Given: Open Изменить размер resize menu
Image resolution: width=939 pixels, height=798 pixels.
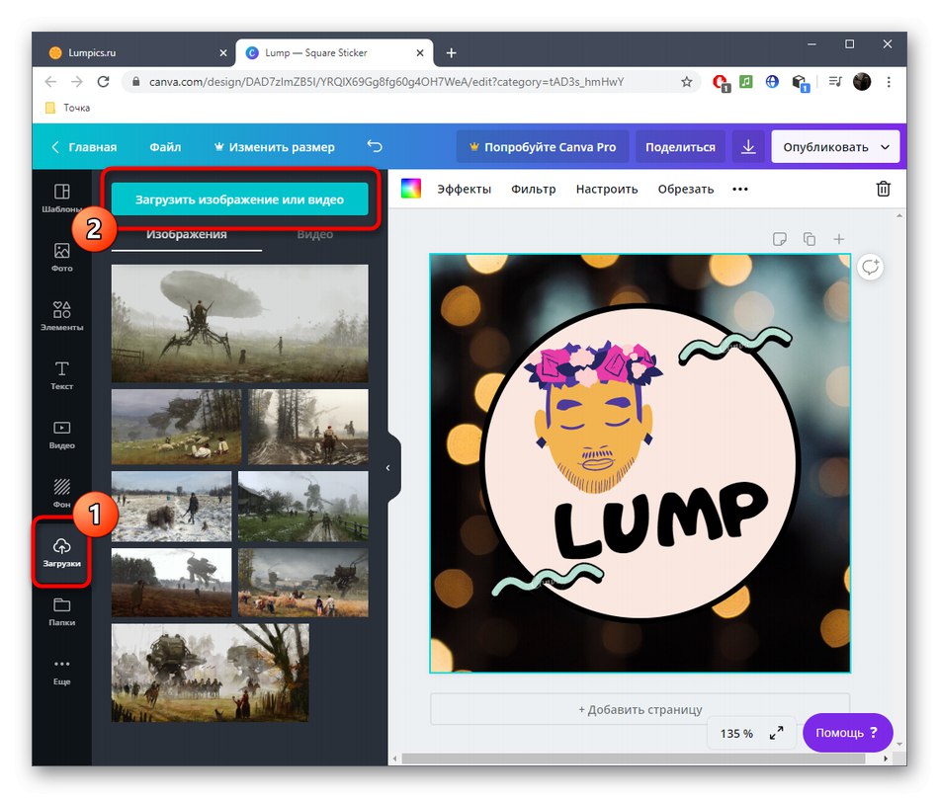Looking at the screenshot, I should point(274,146).
